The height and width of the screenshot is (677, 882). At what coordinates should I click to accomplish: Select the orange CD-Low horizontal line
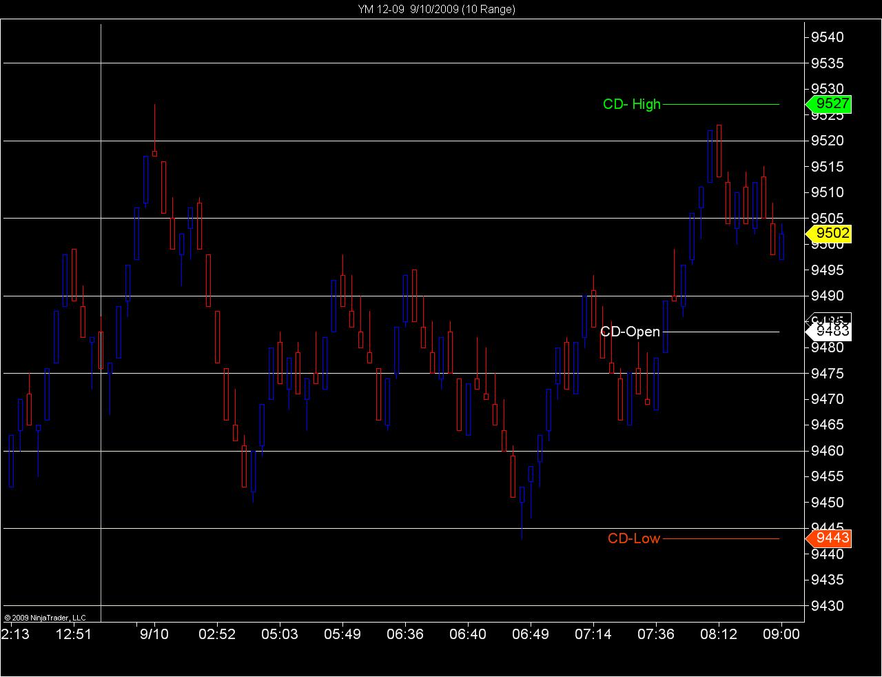(721, 538)
